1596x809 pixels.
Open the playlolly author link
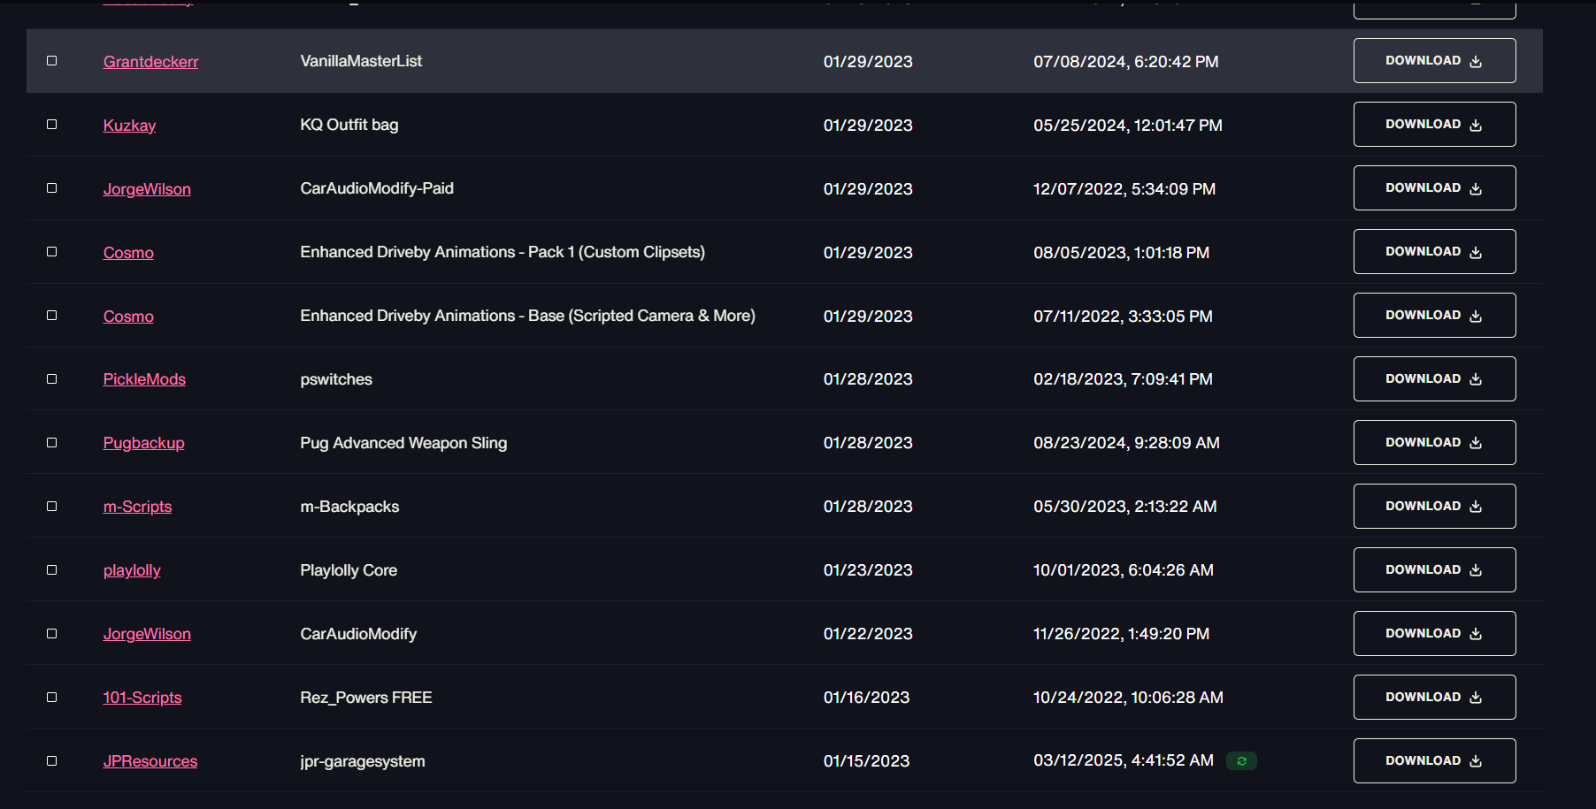132,570
